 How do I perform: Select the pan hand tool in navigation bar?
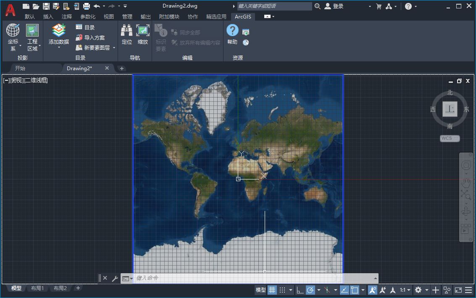coord(465,182)
